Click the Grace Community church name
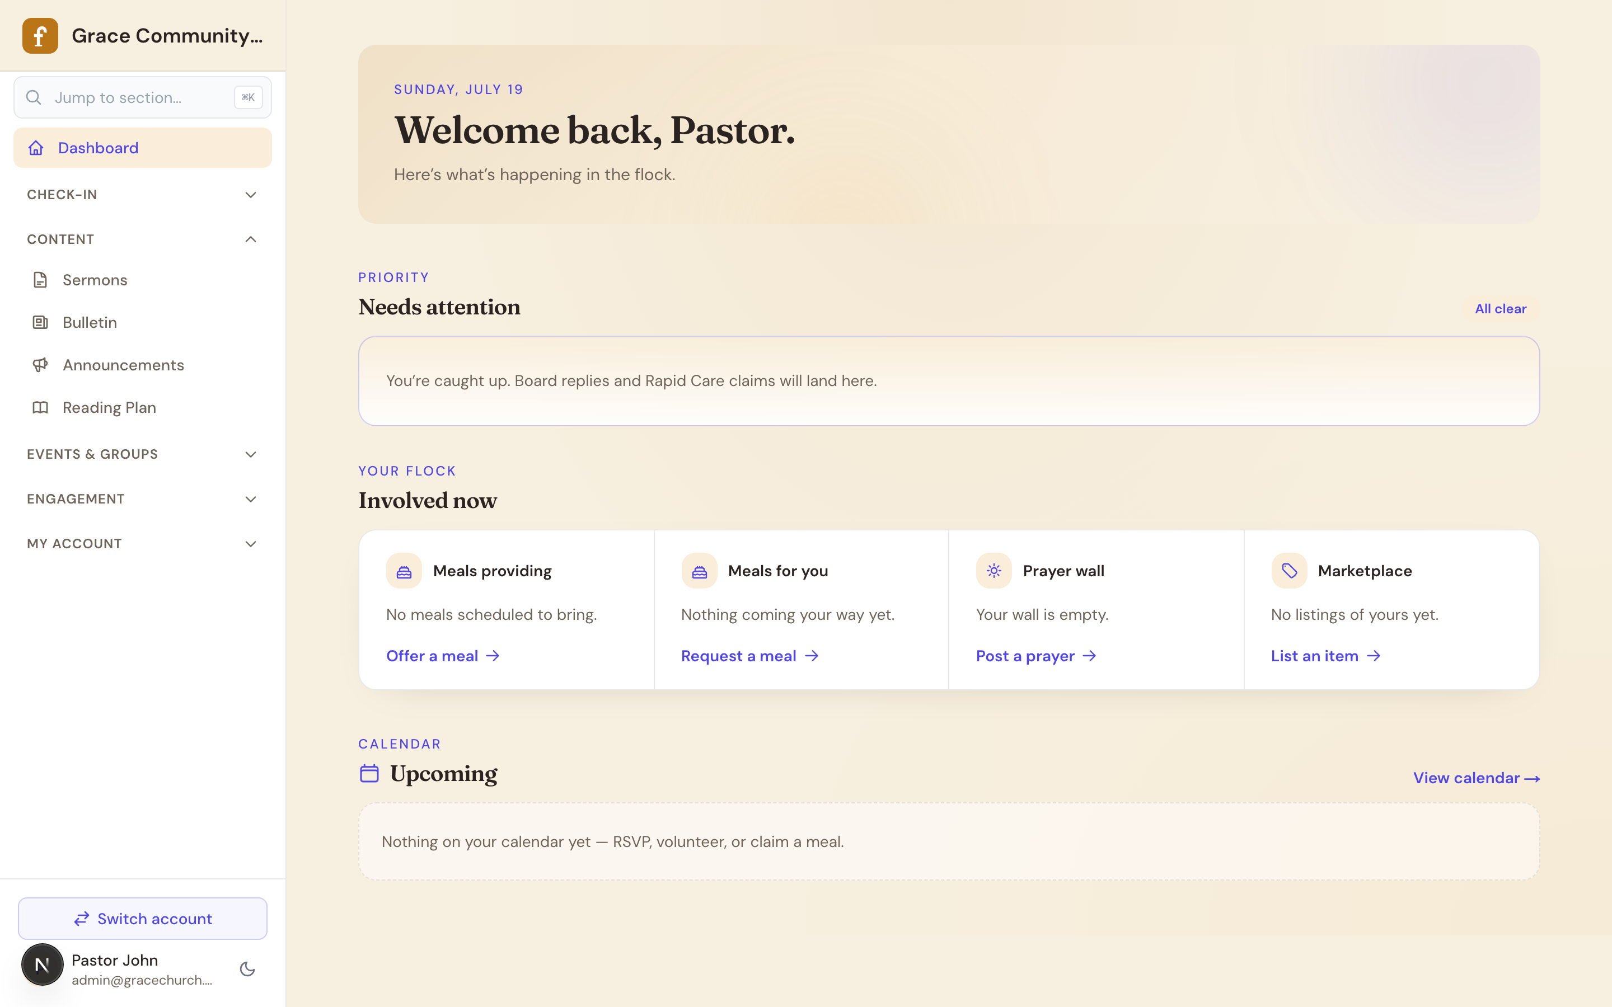 tap(167, 36)
